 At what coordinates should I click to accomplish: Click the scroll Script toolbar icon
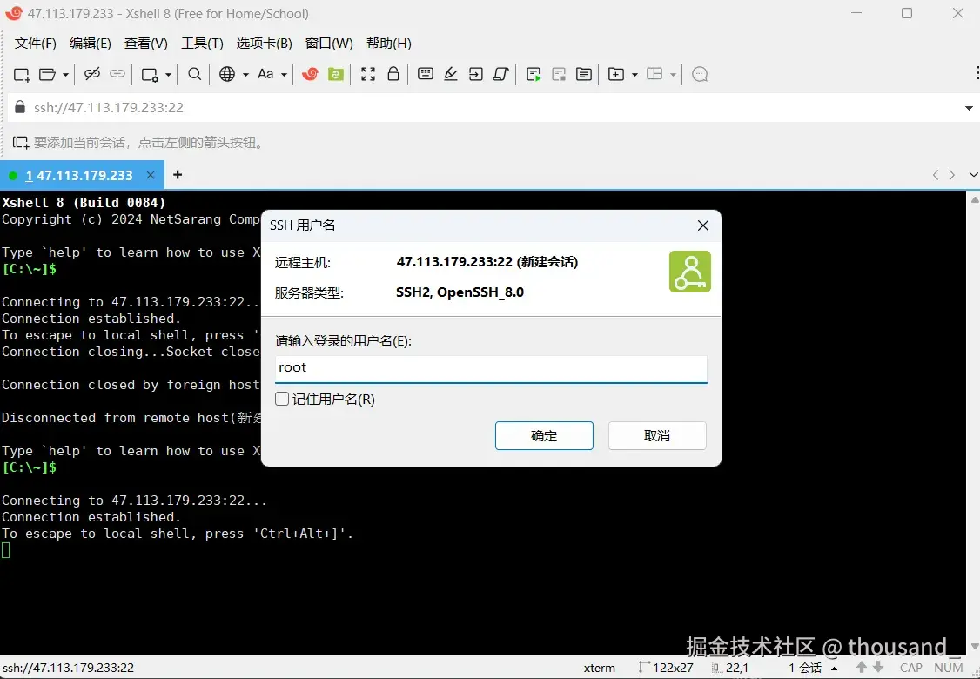pos(500,74)
